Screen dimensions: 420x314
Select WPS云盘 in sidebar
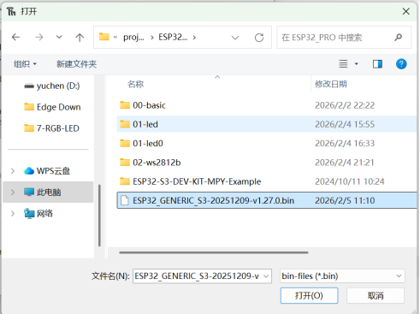[x=47, y=171]
